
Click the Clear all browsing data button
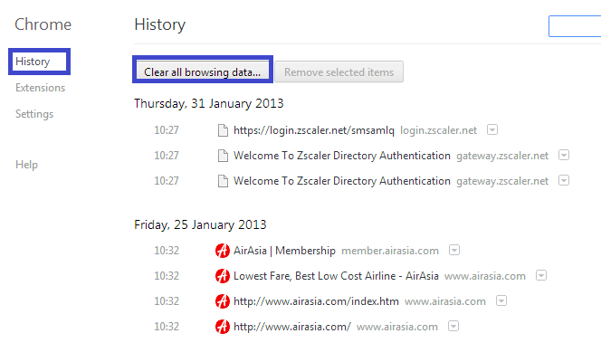click(203, 71)
